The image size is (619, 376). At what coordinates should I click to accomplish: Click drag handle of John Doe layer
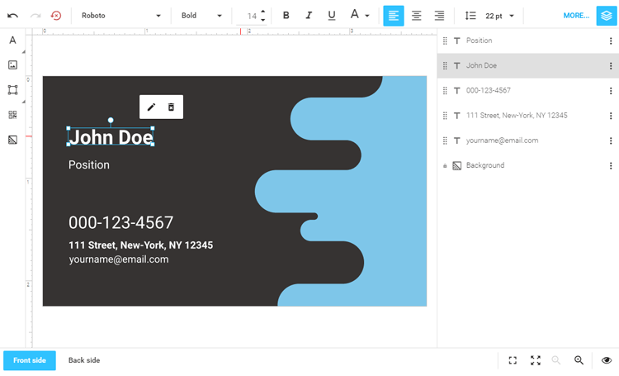coord(445,65)
